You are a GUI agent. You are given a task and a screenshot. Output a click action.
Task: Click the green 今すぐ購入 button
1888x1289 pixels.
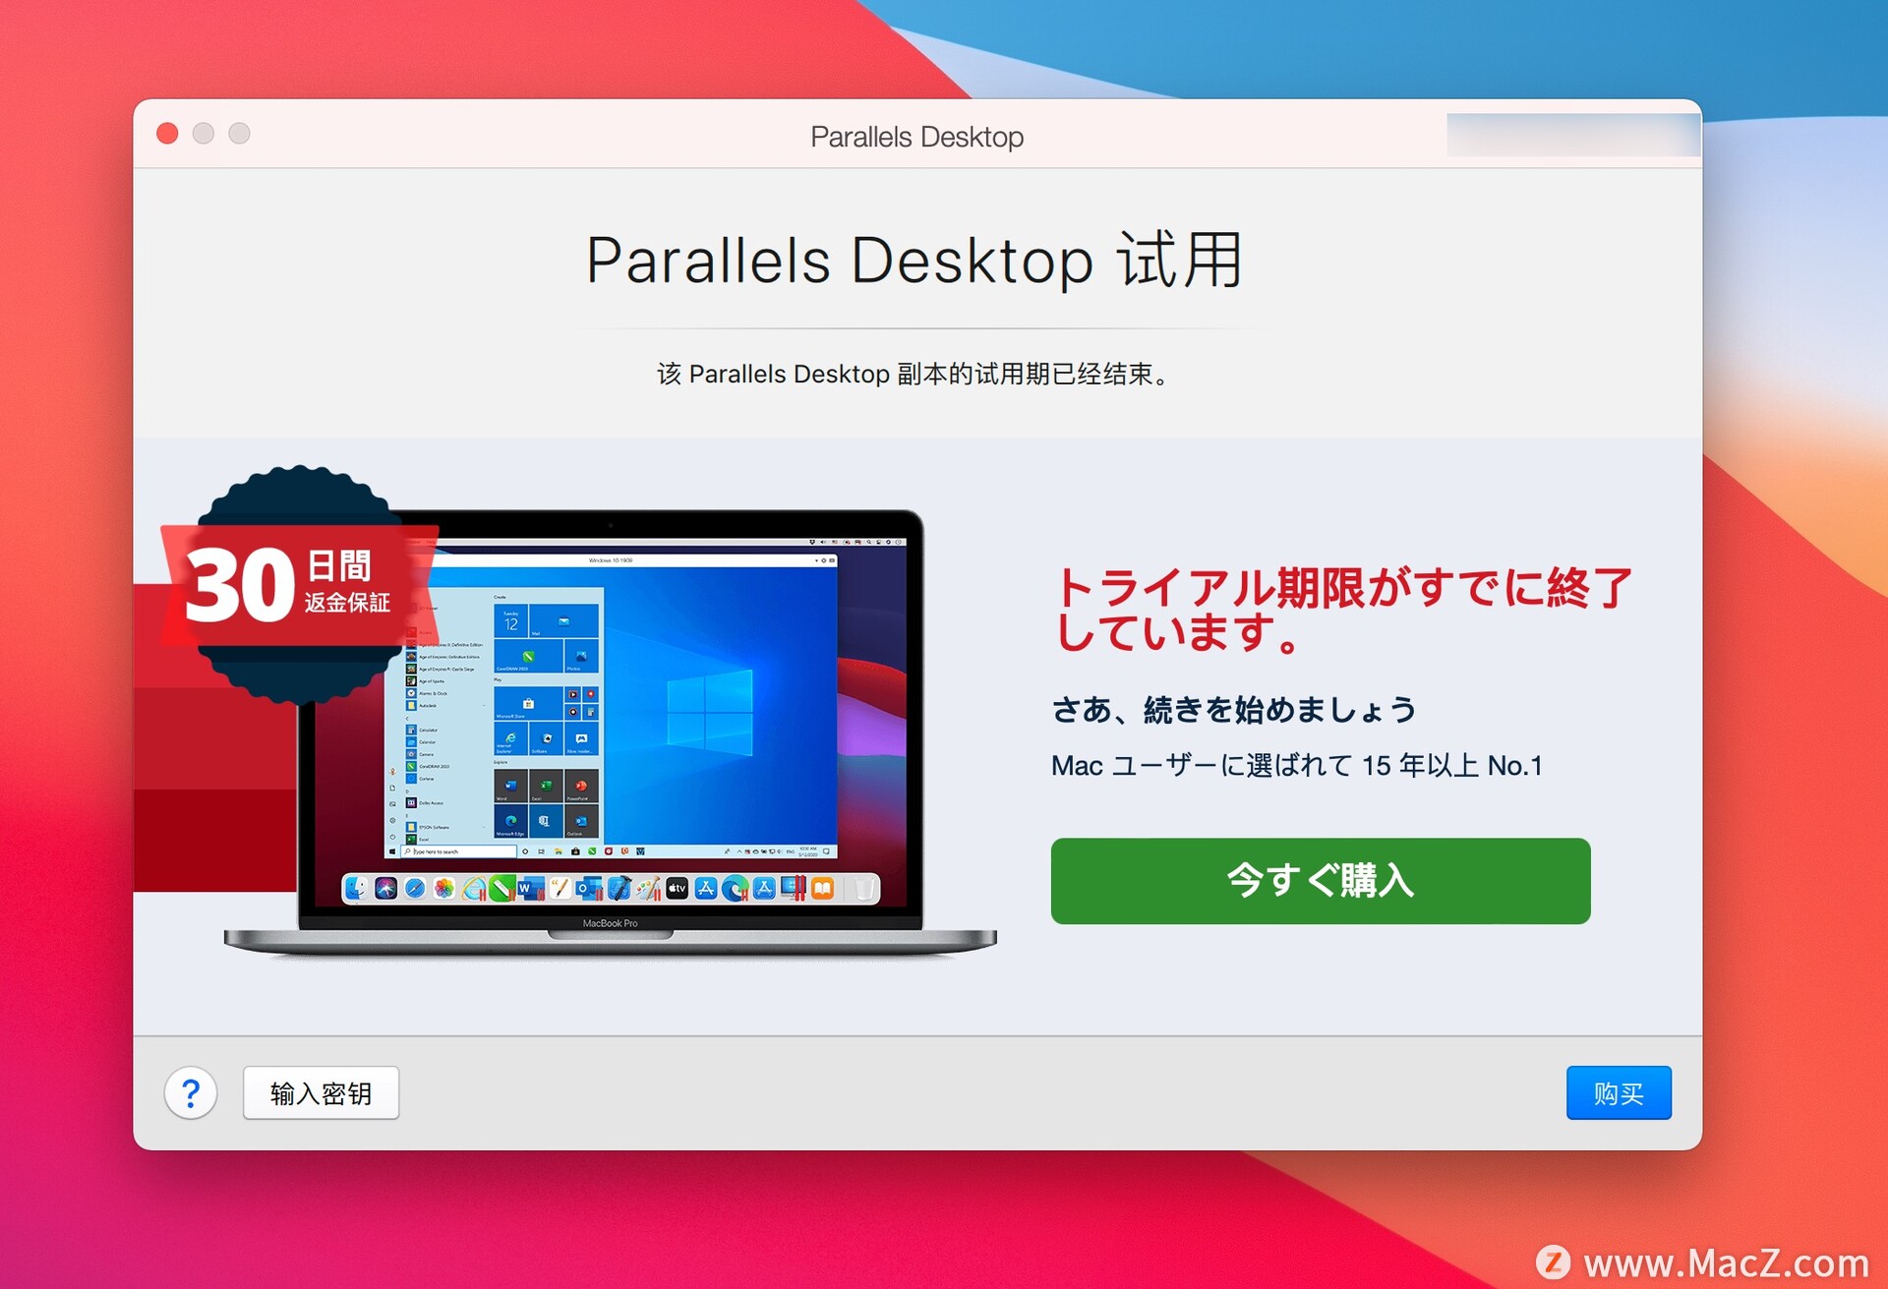1320,880
